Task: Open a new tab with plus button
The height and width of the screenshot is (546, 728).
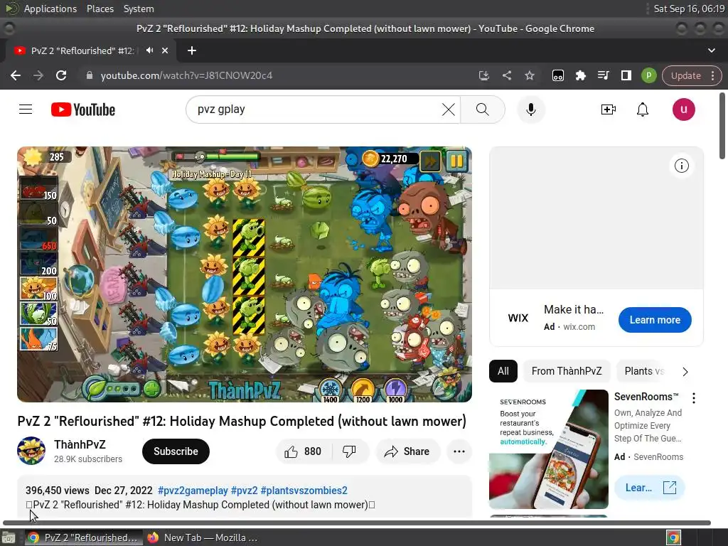Action: click(x=192, y=50)
